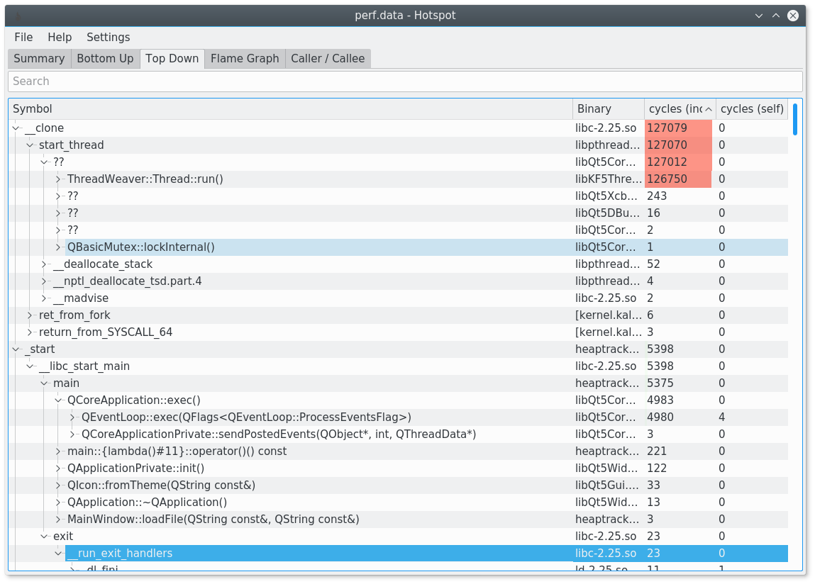Expand the ThreadWeaver::Thread::run() entry
The width and height of the screenshot is (815, 584).
pos(58,179)
